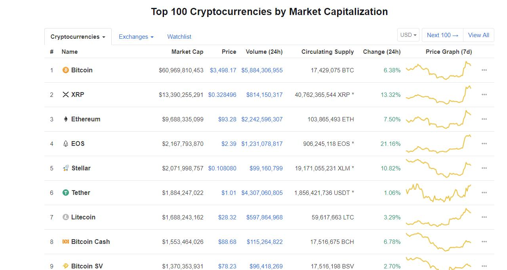
Task: Click the Bitcoin Cash logo icon
Action: (66, 242)
